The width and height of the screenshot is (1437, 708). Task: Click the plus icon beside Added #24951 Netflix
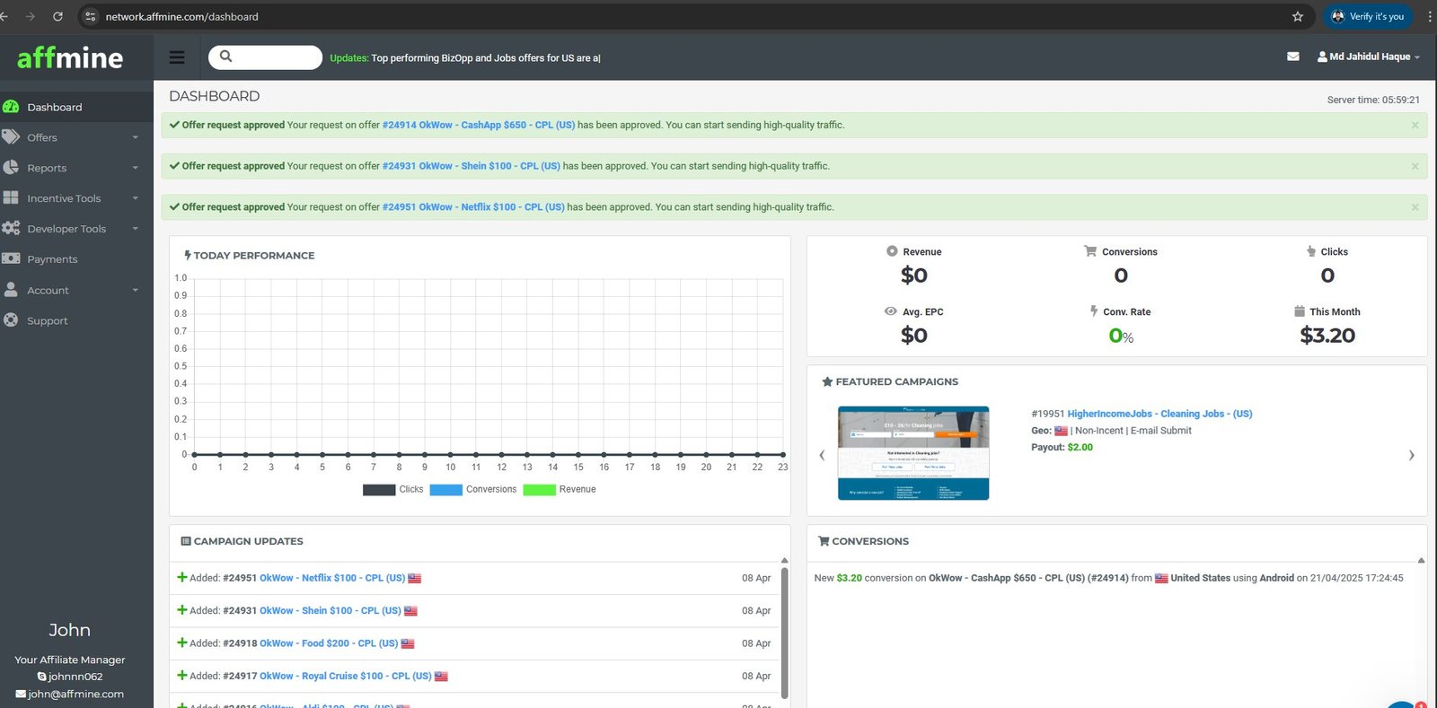click(x=182, y=578)
